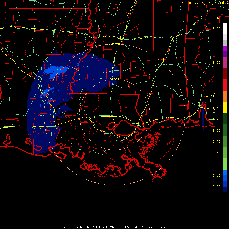The image size is (229, 229).
Task: Click the 0.25 legend value
Action: [217, 164]
